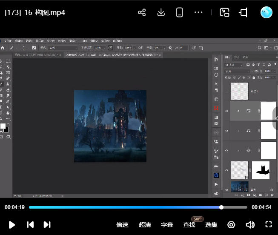Open the three-dot more options menu
278x235 pixels.
click(198, 12)
